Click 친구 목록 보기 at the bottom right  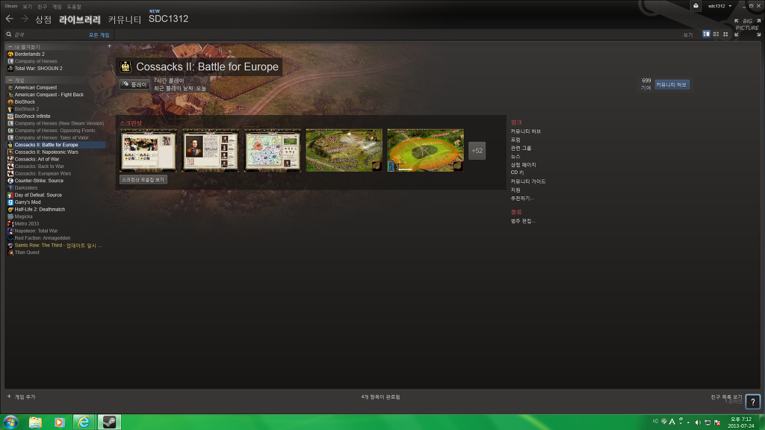click(x=726, y=397)
